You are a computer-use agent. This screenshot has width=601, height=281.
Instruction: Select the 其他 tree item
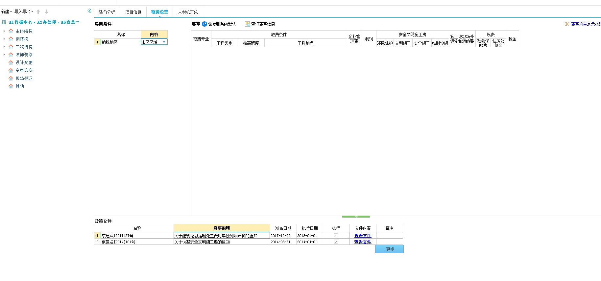tap(20, 86)
